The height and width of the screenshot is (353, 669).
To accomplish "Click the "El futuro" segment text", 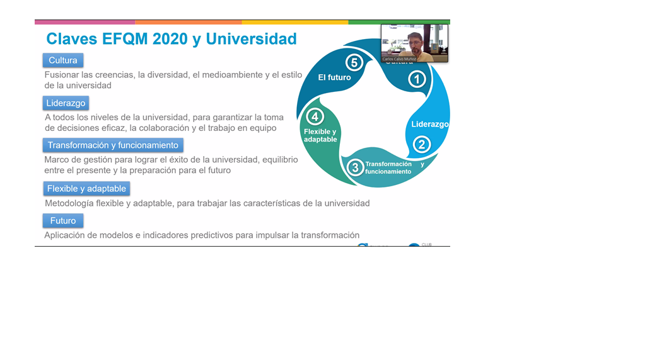I will 334,77.
